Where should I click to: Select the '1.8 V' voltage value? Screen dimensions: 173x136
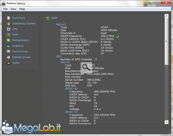pyautogui.click(x=98, y=109)
